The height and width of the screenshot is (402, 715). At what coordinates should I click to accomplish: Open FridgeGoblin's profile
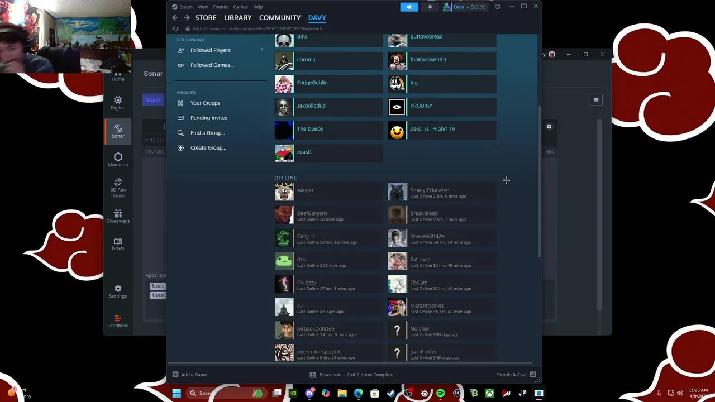pos(328,84)
